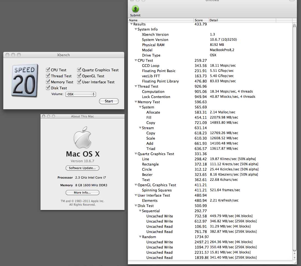301x266 pixels.
Task: Click the Start button in Xbench
Action: tap(109, 101)
